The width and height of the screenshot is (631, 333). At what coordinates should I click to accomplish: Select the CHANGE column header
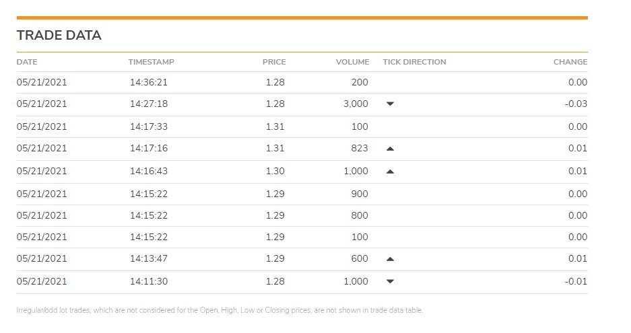(x=570, y=62)
